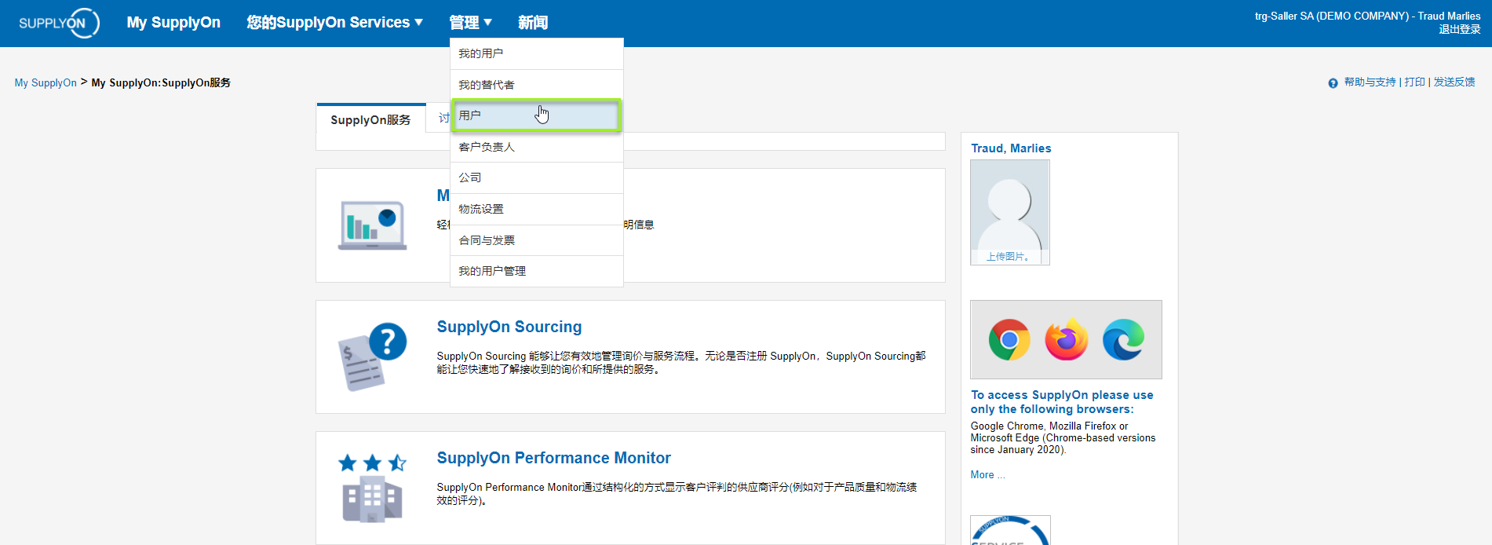Click the laptop chart service icon
The image size is (1492, 545).
372,225
